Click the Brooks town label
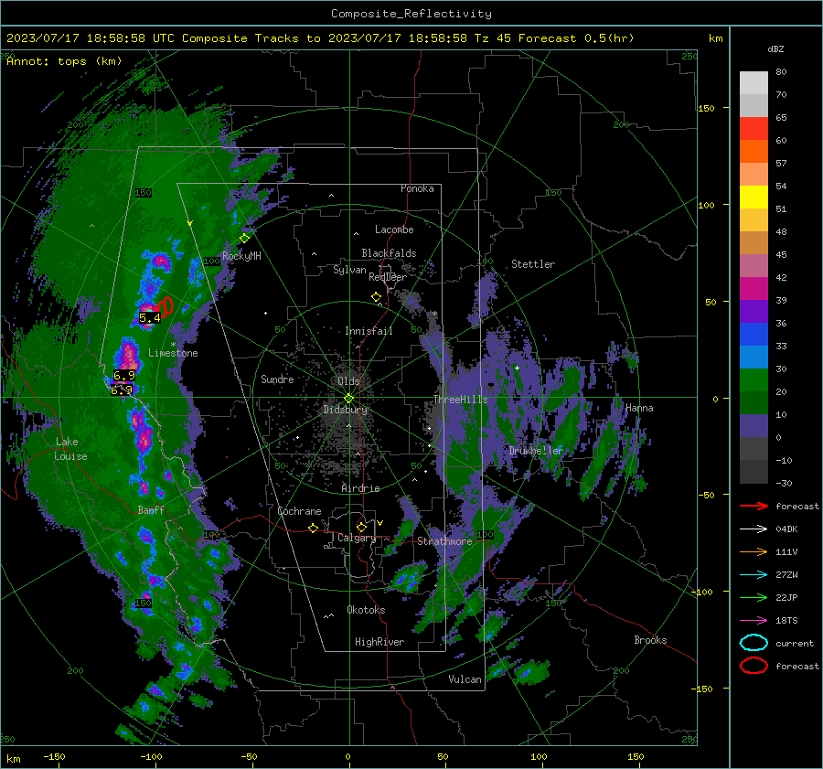The width and height of the screenshot is (823, 769). [650, 640]
